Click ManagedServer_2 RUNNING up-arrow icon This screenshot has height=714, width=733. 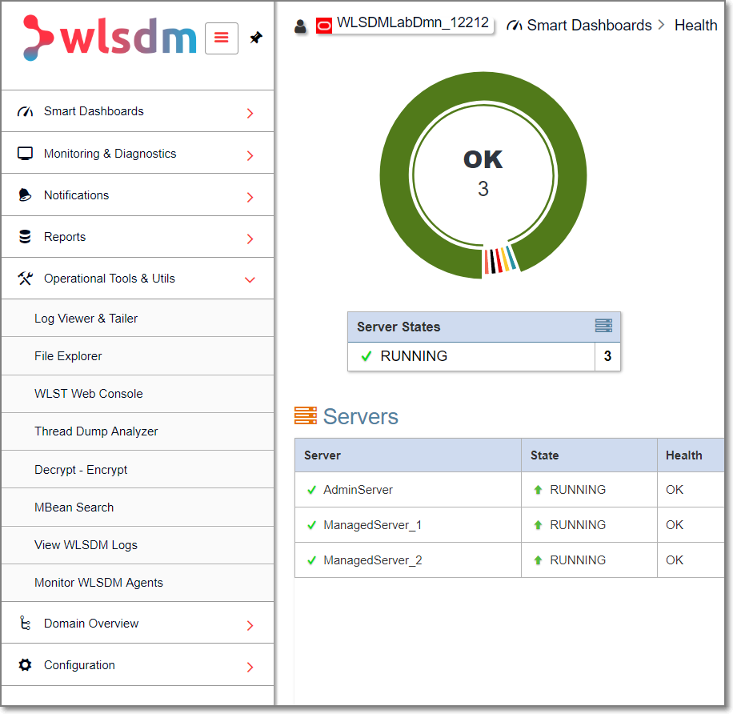pos(538,560)
